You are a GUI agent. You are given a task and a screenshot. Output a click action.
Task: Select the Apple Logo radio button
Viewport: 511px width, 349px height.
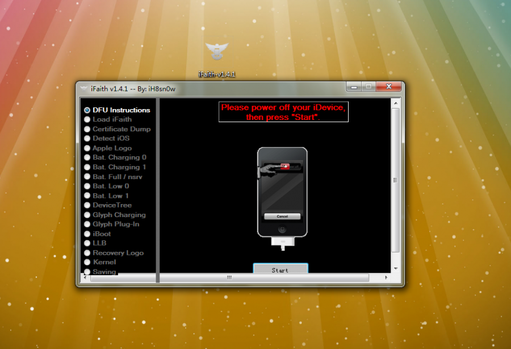coord(87,148)
